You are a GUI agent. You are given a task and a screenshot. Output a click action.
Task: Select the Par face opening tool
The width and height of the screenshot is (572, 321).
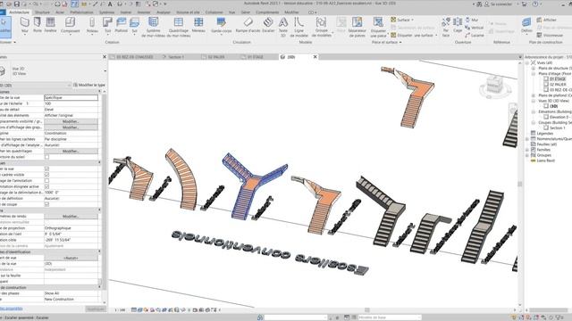445,28
